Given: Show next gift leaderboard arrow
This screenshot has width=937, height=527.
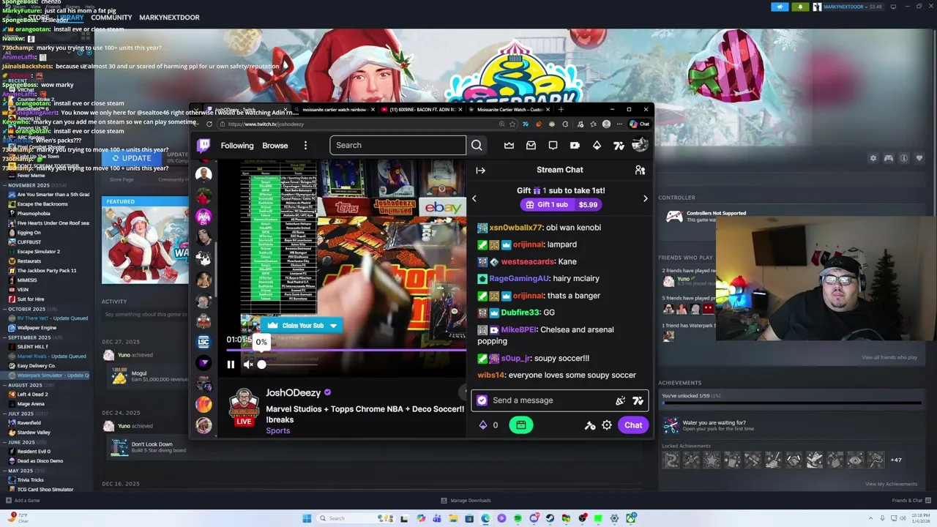Looking at the screenshot, I should click(645, 198).
